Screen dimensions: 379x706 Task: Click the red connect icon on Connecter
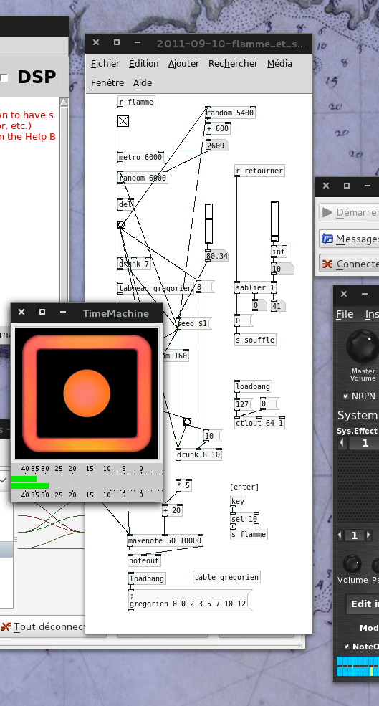[327, 264]
